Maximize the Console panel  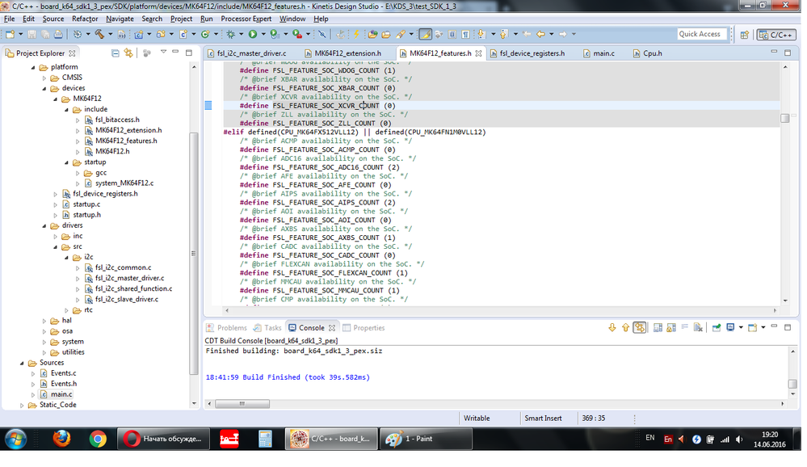tap(788, 327)
